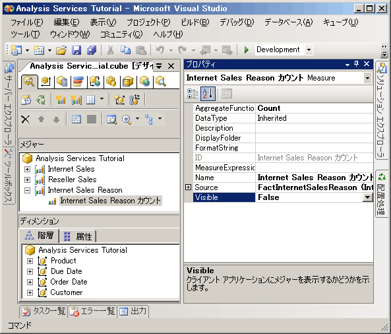Open the properties object selector dropdown
This screenshot has width=391, height=334.
point(367,78)
